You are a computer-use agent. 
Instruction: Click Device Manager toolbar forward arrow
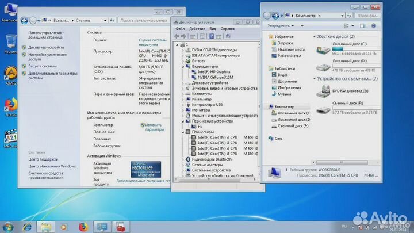[183, 36]
